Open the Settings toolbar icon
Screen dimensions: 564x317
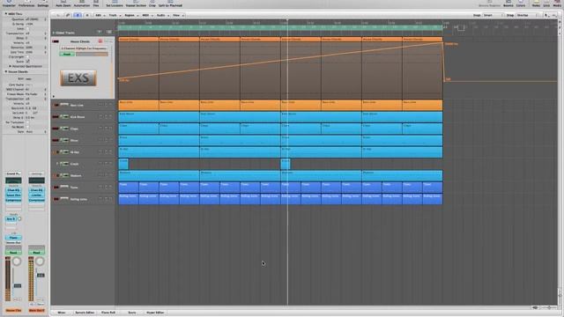point(43,4)
